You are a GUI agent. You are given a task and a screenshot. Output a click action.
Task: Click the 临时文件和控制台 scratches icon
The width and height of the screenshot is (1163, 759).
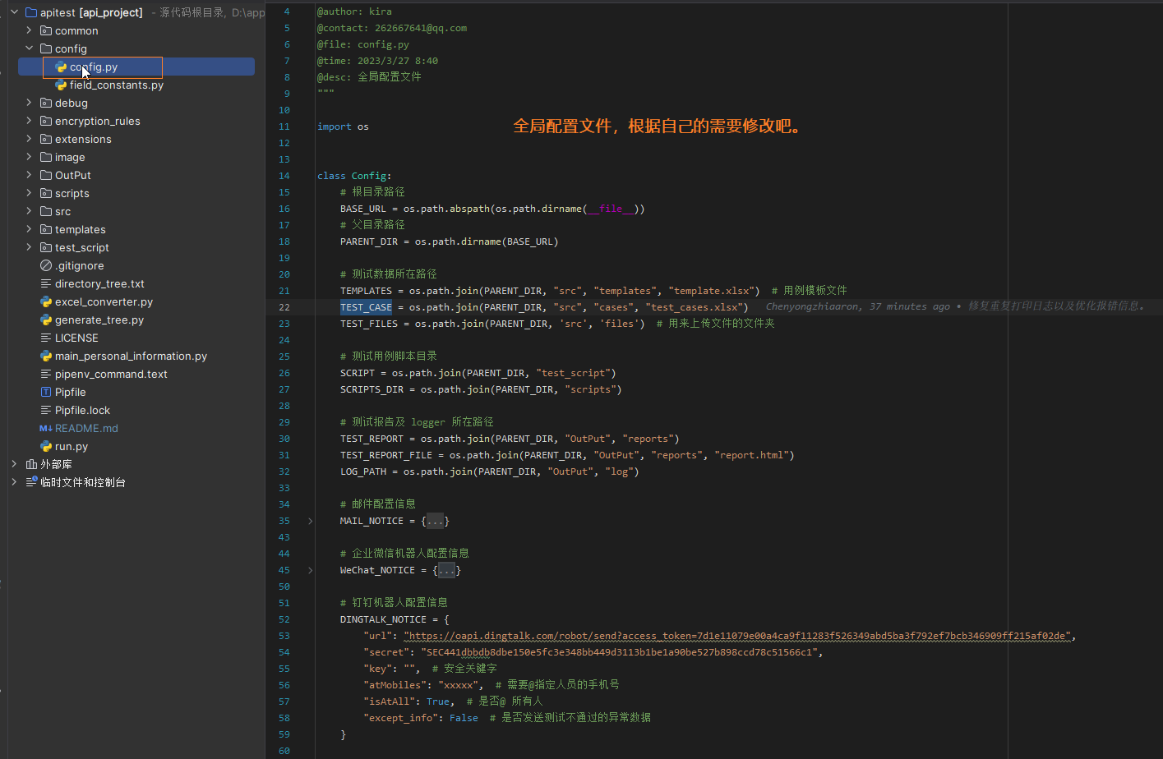(x=31, y=482)
